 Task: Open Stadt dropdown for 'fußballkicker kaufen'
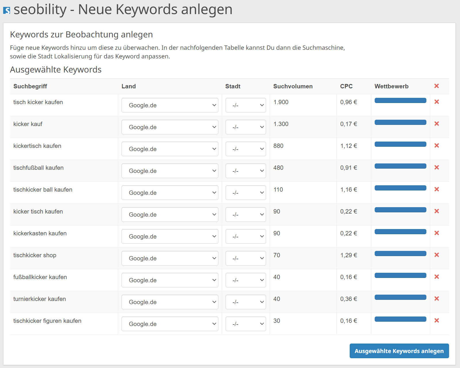click(246, 280)
